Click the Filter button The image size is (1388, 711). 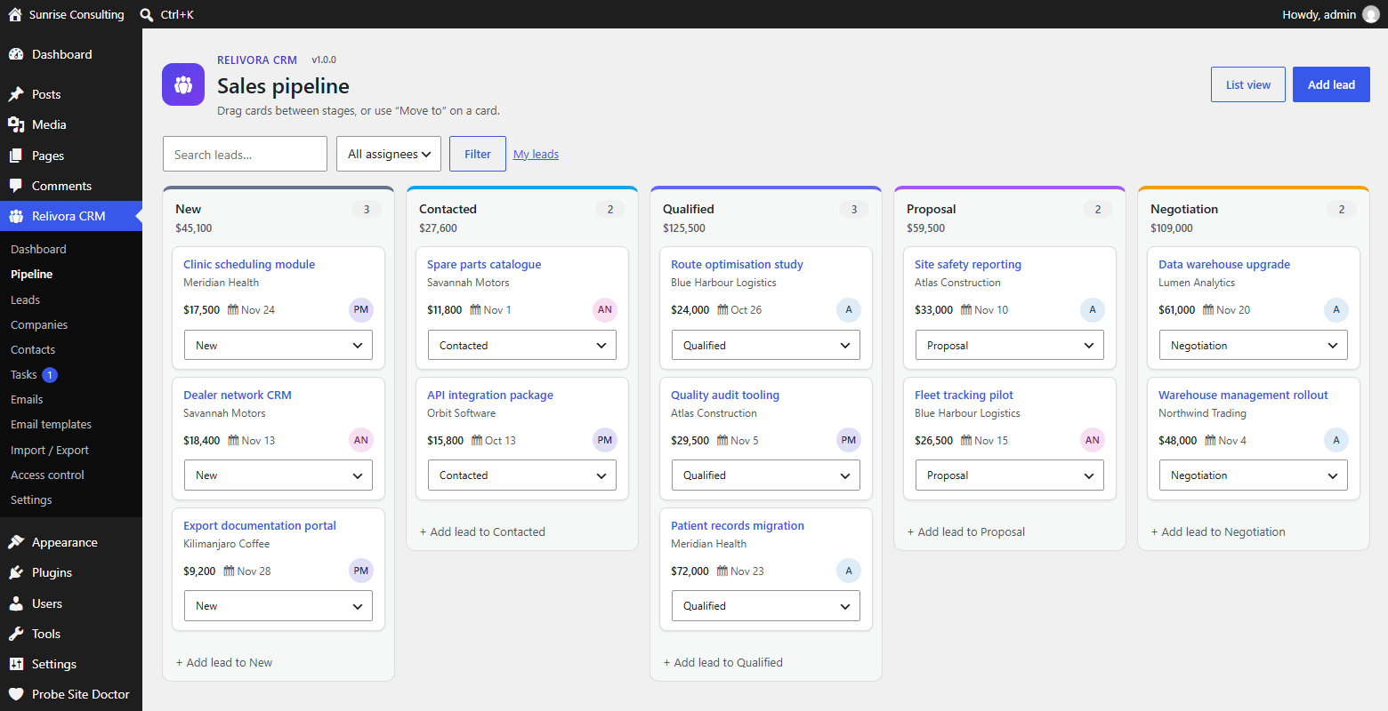click(x=478, y=154)
